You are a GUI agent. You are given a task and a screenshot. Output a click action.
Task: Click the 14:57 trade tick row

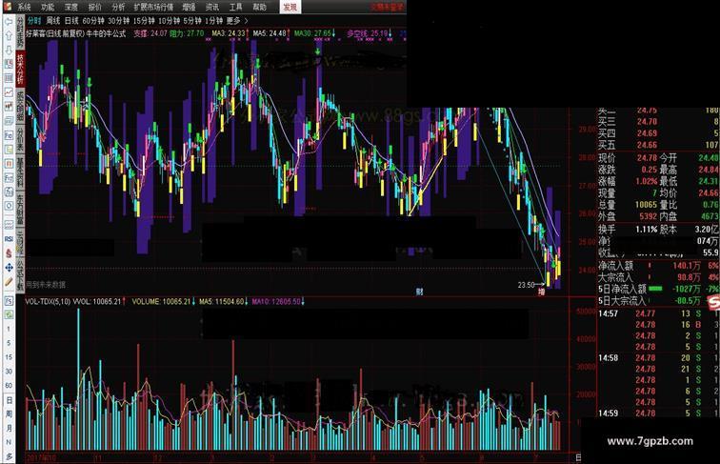pyautogui.click(x=658, y=313)
